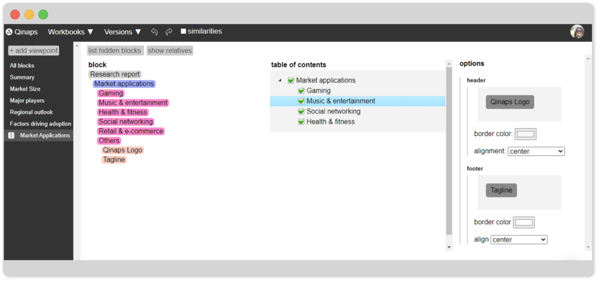Open the Versions menu

tap(123, 32)
